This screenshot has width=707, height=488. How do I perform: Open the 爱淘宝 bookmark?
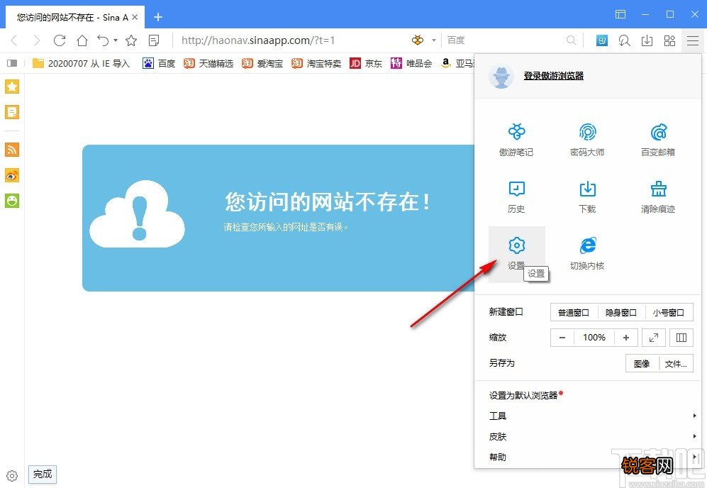(x=262, y=63)
